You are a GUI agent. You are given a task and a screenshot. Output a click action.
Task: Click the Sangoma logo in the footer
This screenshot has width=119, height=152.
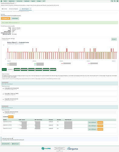73,149
